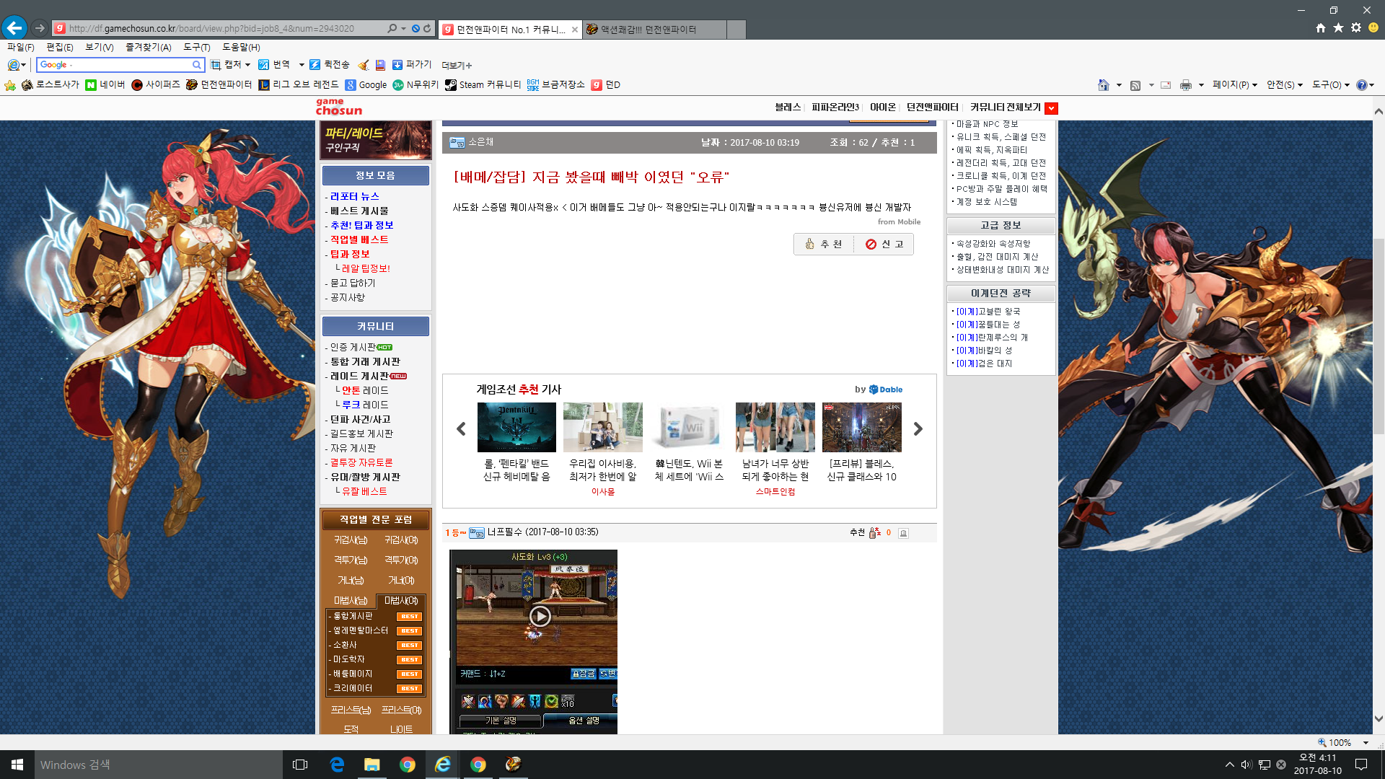
Task: Expand the 번역 dropdown arrow
Action: coord(302,65)
